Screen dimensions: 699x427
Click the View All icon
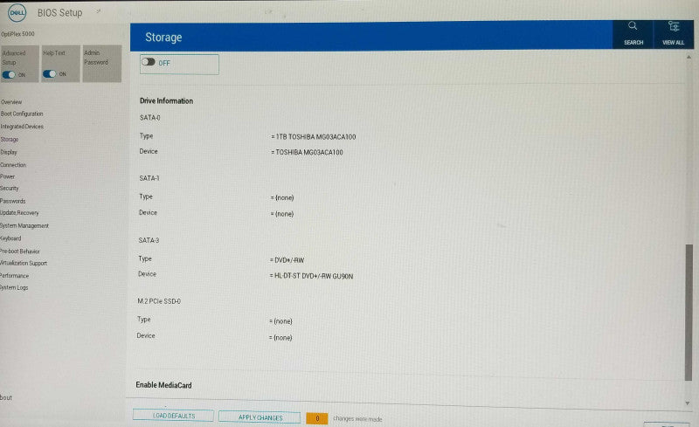pyautogui.click(x=673, y=33)
